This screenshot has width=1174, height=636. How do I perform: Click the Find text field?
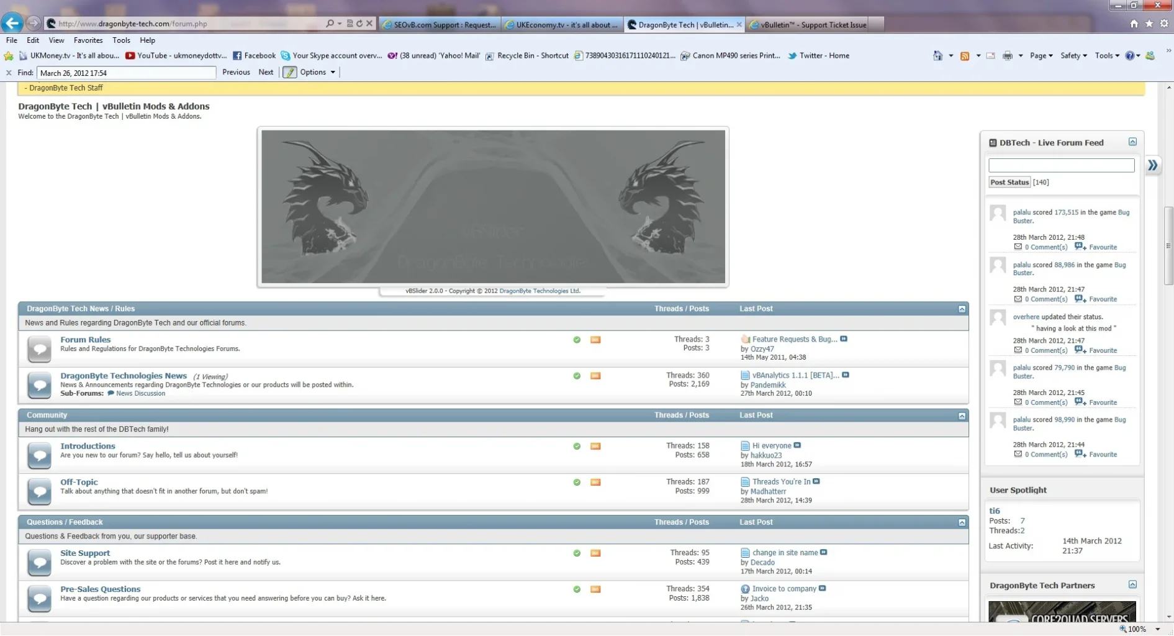pos(127,73)
